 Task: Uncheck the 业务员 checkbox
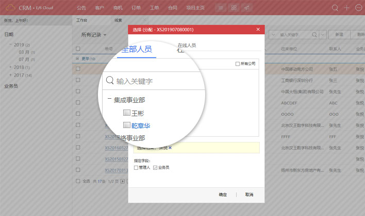click(x=155, y=168)
